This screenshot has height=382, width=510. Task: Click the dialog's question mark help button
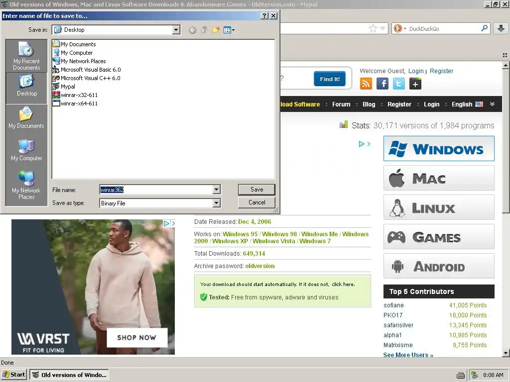[264, 15]
